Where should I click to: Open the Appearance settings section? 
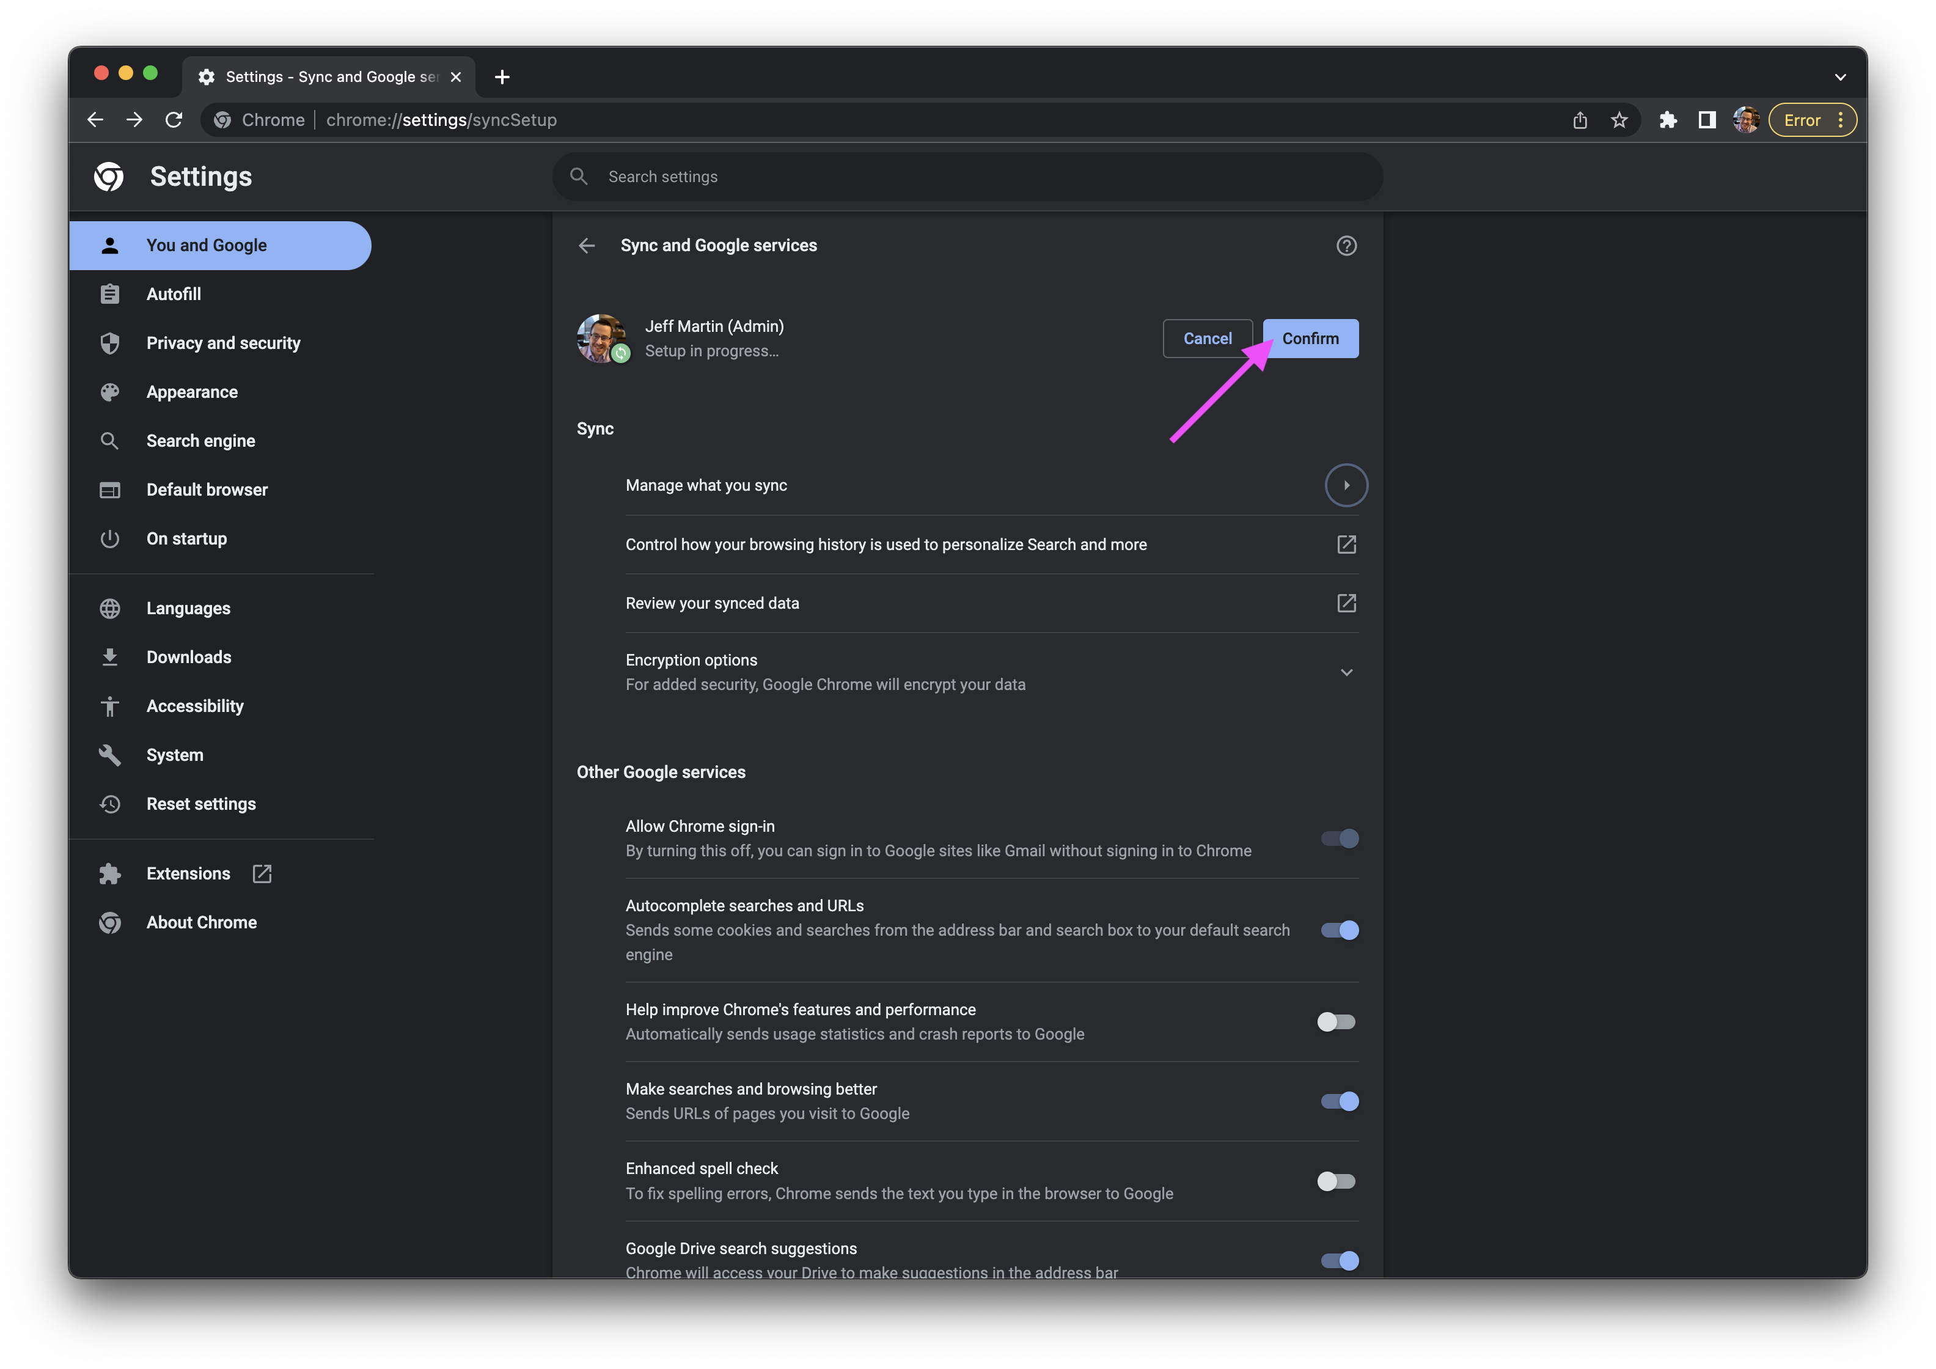(x=191, y=392)
